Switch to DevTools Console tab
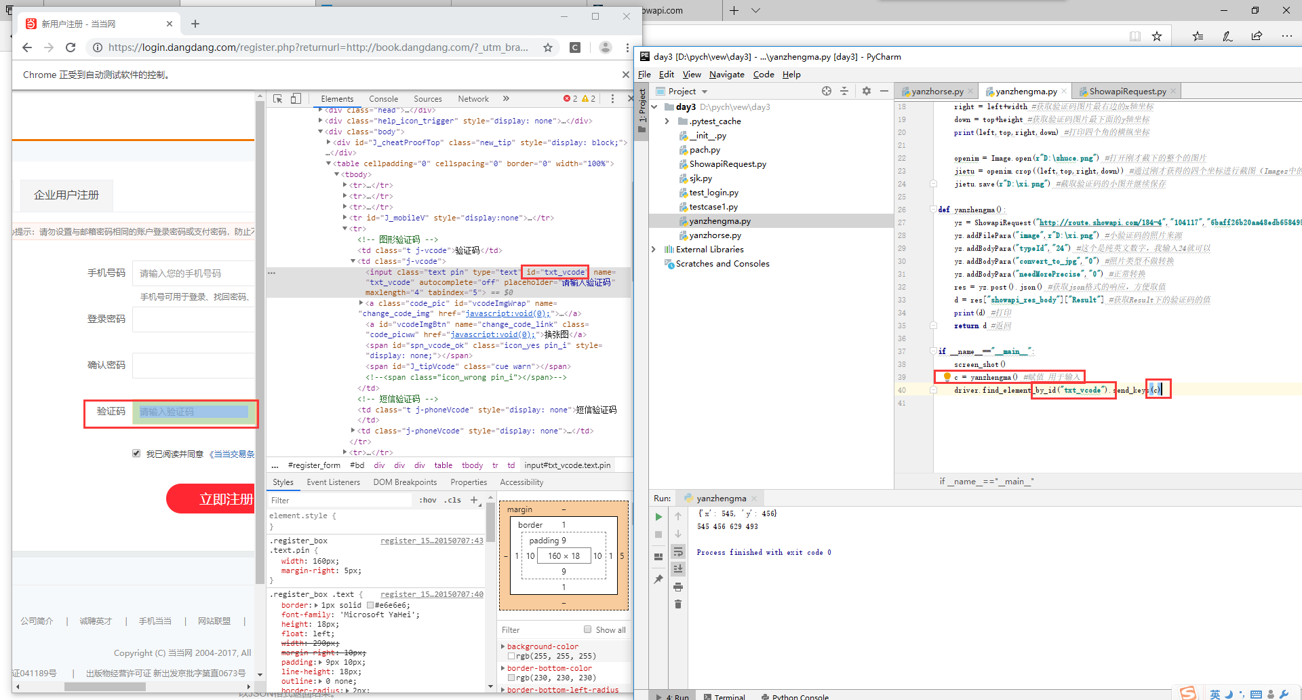Viewport: 1302px width, 700px height. (383, 99)
